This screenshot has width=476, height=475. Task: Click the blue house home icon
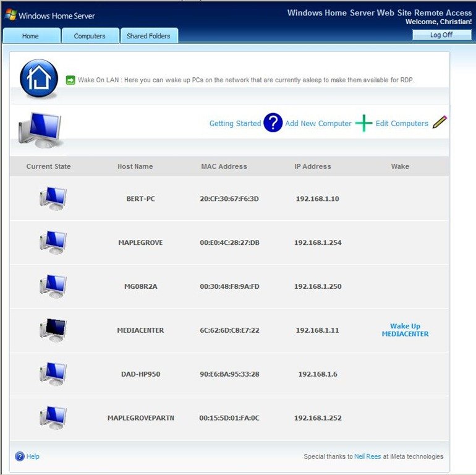39,78
